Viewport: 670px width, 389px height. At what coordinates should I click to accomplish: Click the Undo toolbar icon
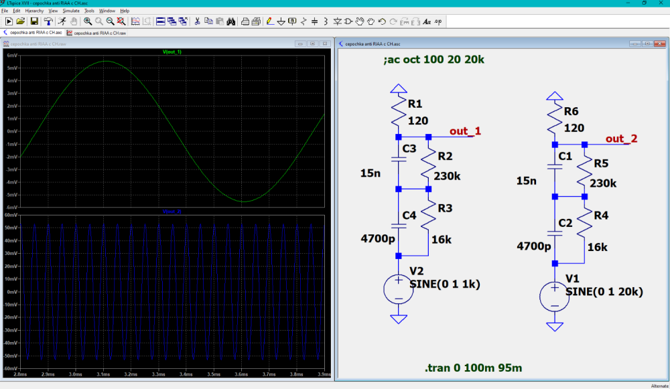click(x=382, y=21)
